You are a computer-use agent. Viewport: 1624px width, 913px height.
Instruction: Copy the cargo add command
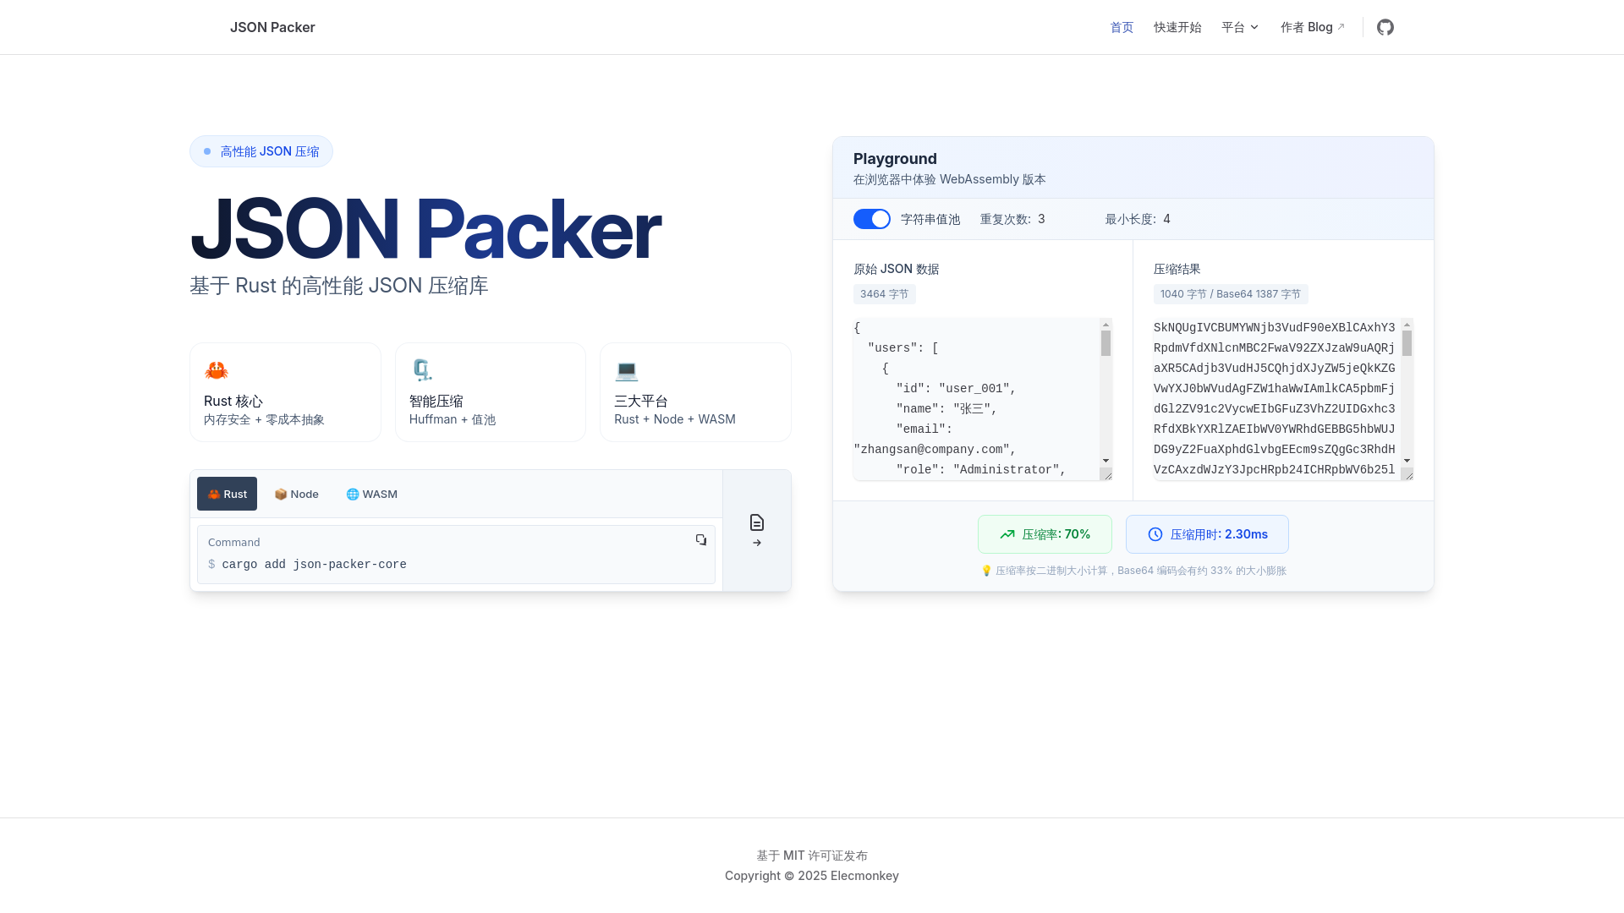(701, 539)
